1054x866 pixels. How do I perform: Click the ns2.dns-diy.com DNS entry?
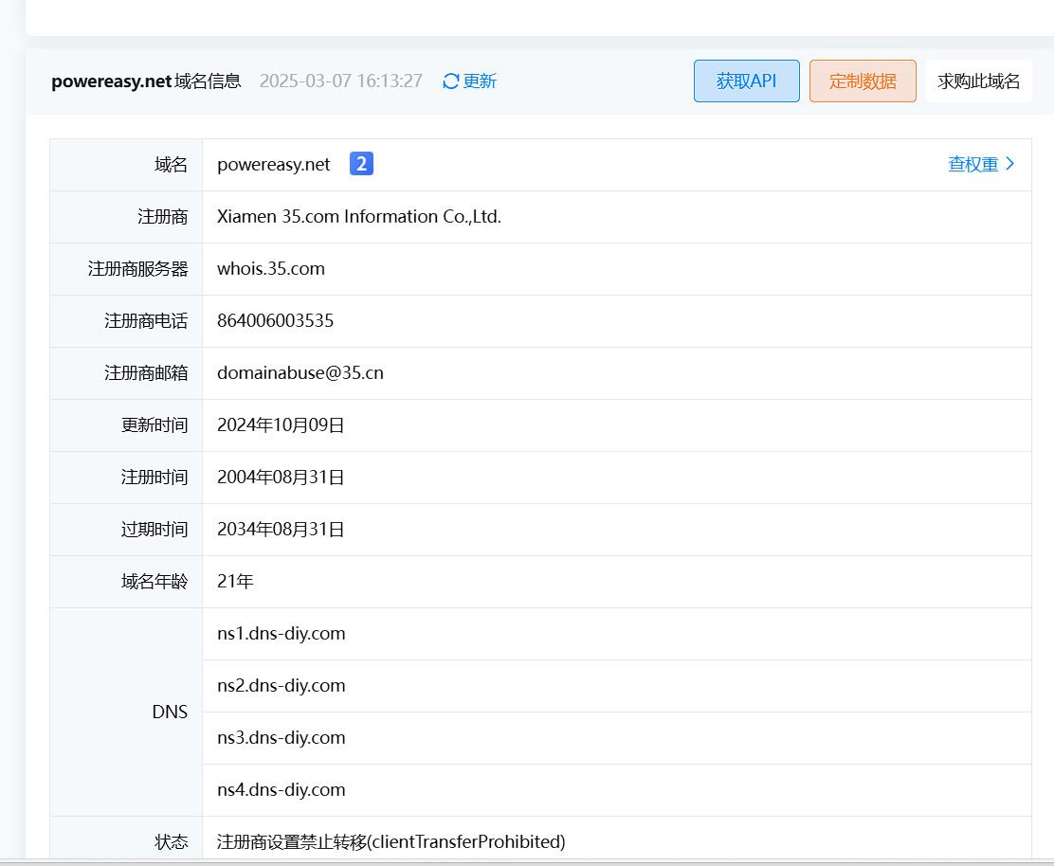point(281,686)
